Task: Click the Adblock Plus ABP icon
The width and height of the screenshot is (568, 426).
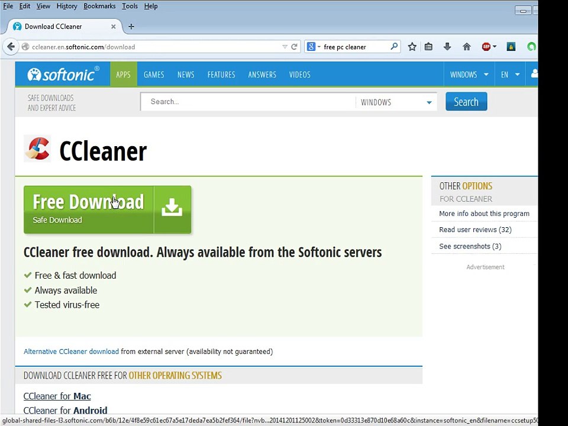Action: click(486, 47)
